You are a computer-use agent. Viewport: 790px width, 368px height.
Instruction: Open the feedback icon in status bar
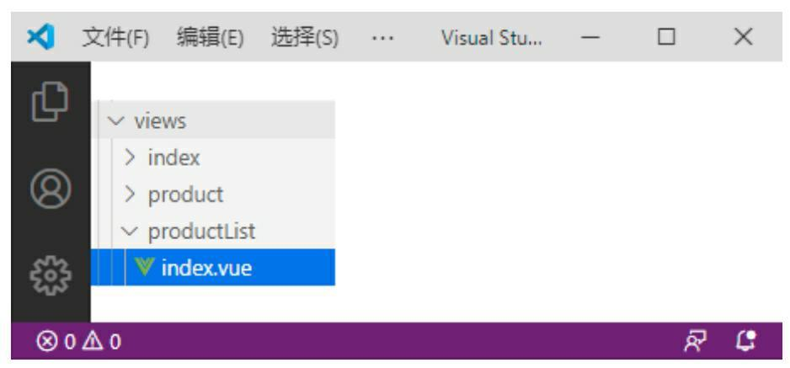pos(696,341)
